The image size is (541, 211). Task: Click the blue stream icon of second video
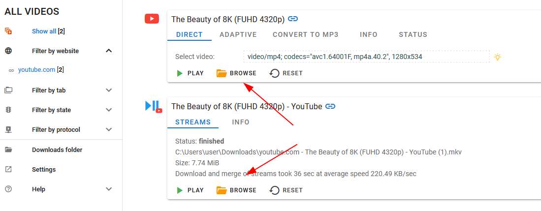(x=153, y=106)
